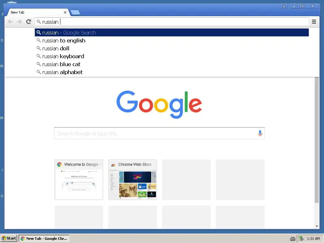Select the "russian keyboard" suggestion
The height and width of the screenshot is (243, 324).
pyautogui.click(x=172, y=56)
